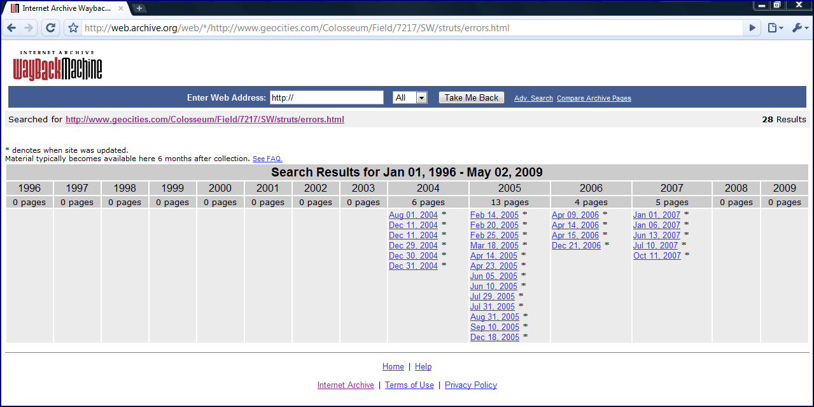Open the wrench settings icon

point(797,27)
